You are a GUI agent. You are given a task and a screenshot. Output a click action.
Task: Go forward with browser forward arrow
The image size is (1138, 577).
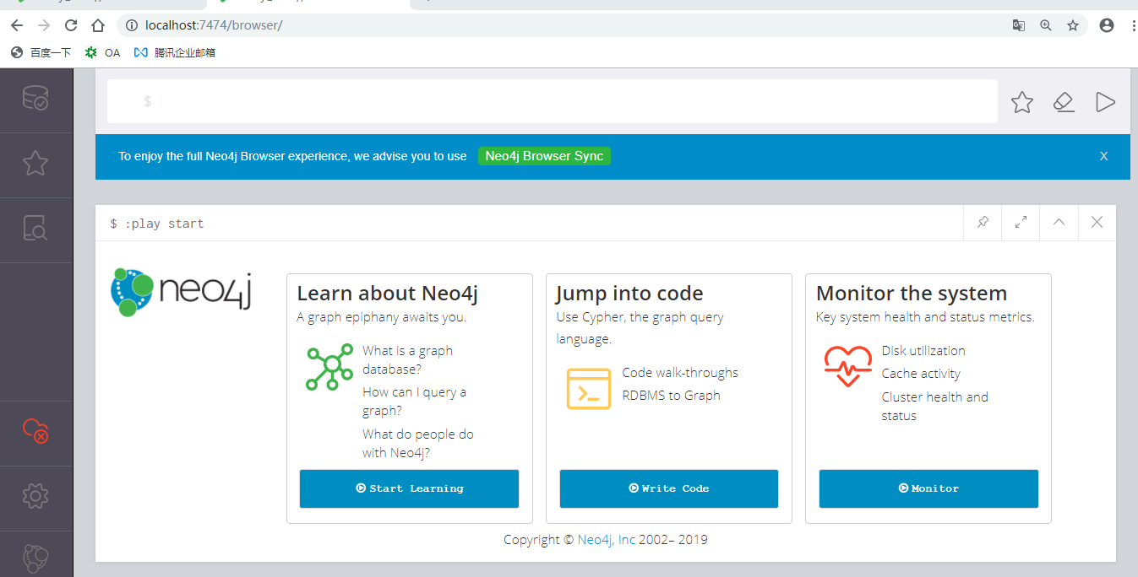44,25
